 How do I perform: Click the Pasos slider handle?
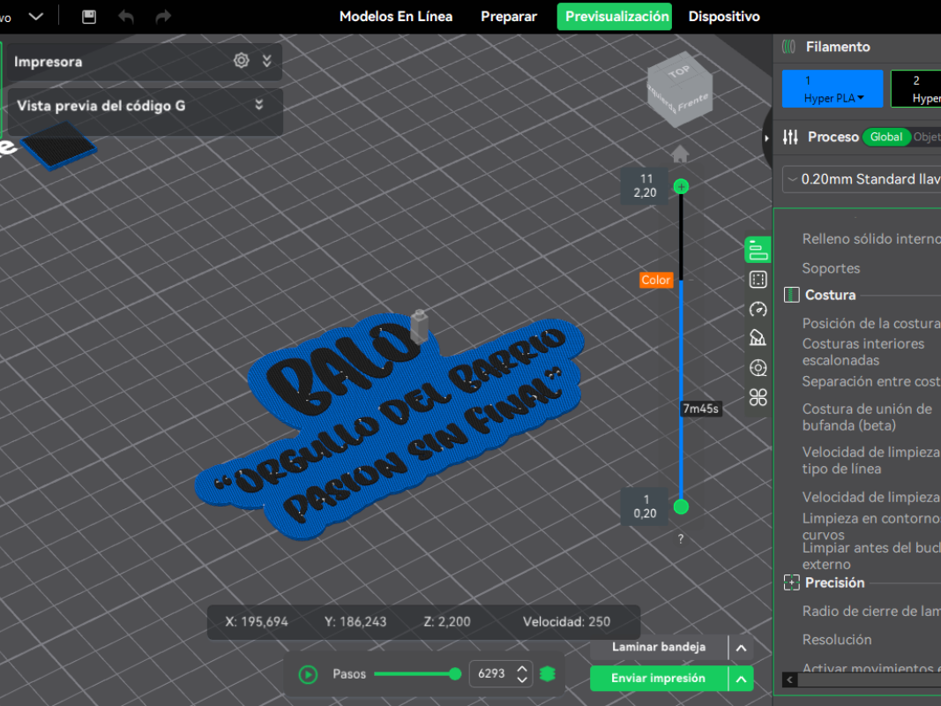click(x=455, y=674)
